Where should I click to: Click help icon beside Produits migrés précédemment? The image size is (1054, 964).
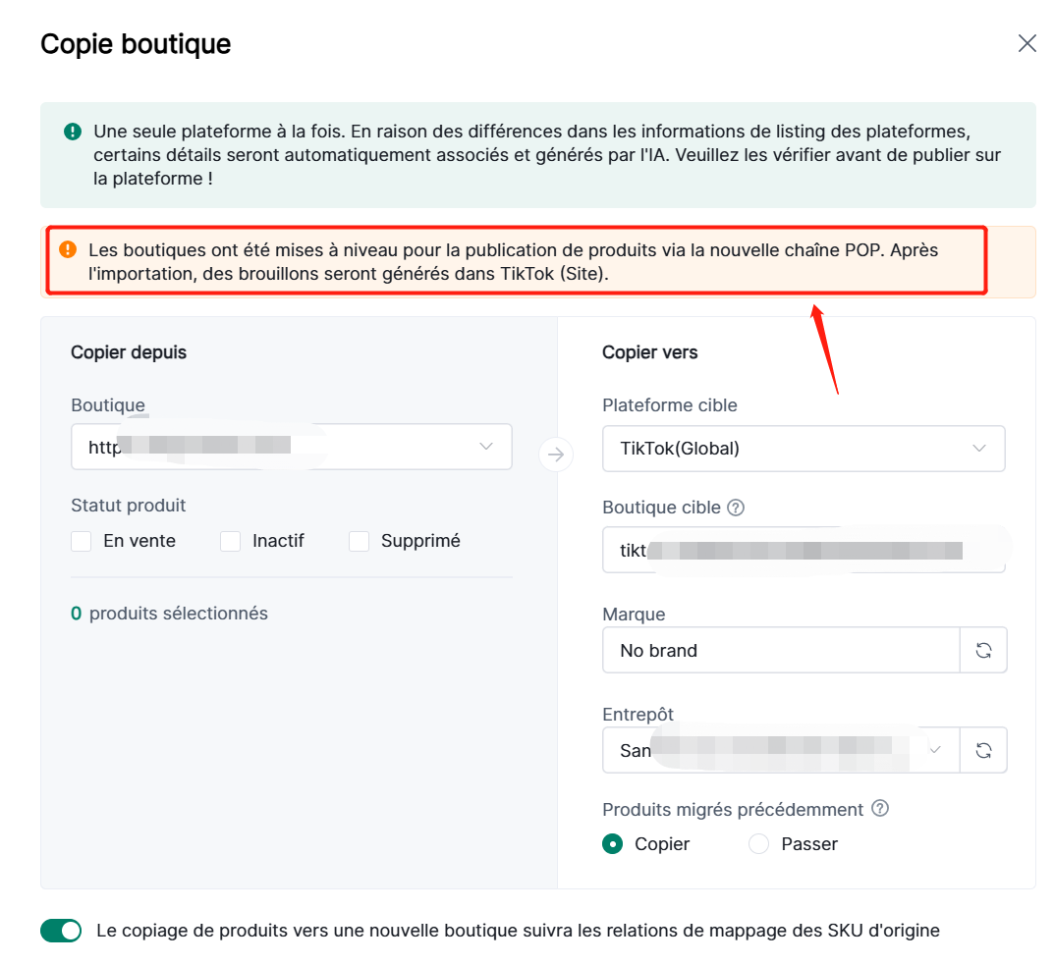880,809
